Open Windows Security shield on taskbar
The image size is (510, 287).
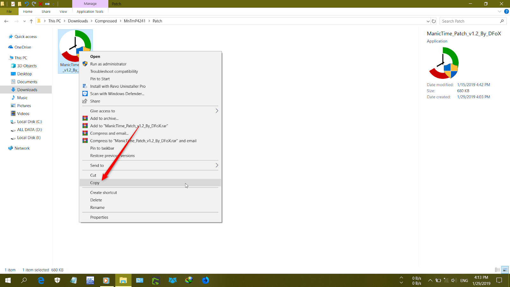[57, 280]
